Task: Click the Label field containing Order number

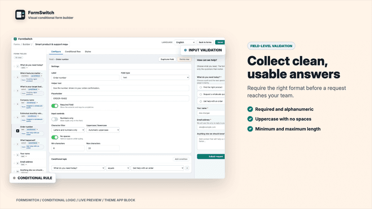Action: pyautogui.click(x=85, y=78)
